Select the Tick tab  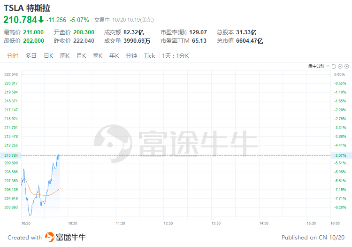click(150, 56)
